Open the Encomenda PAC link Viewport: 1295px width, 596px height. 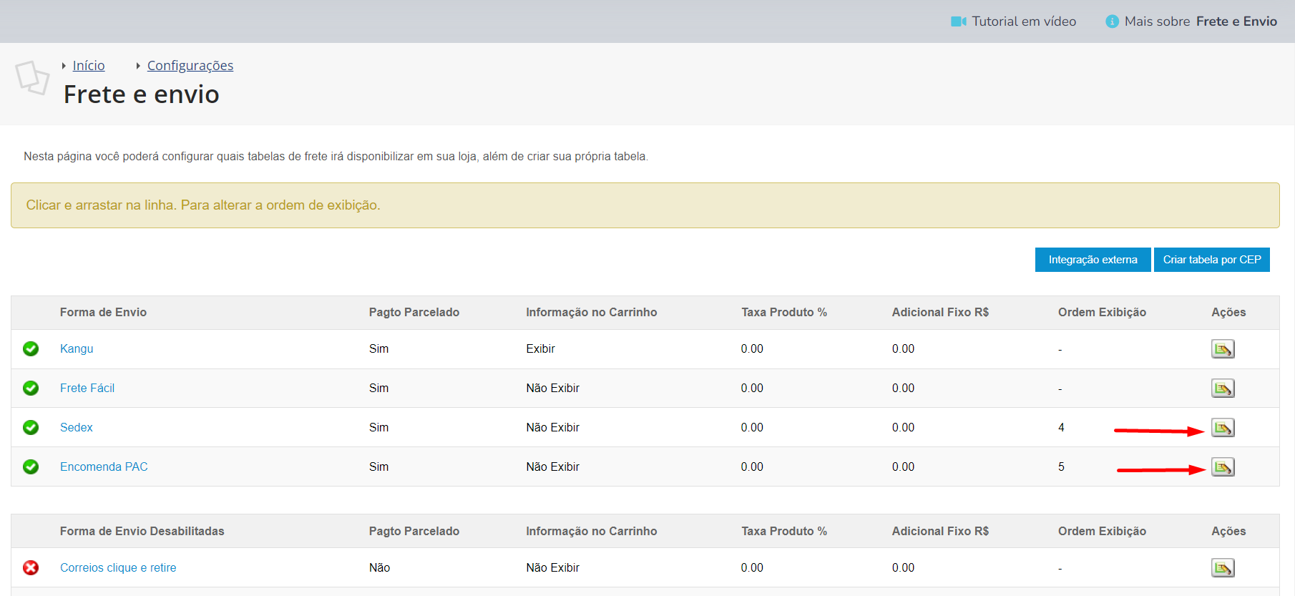pyautogui.click(x=104, y=466)
